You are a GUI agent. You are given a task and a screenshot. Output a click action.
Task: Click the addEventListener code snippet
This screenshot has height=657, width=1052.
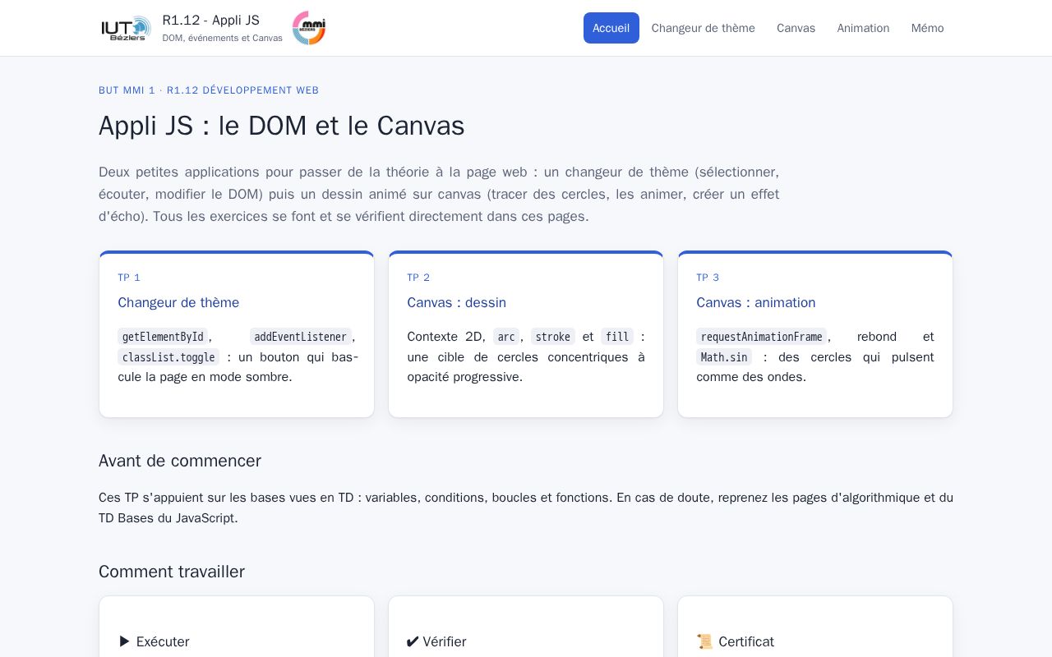[x=301, y=337]
